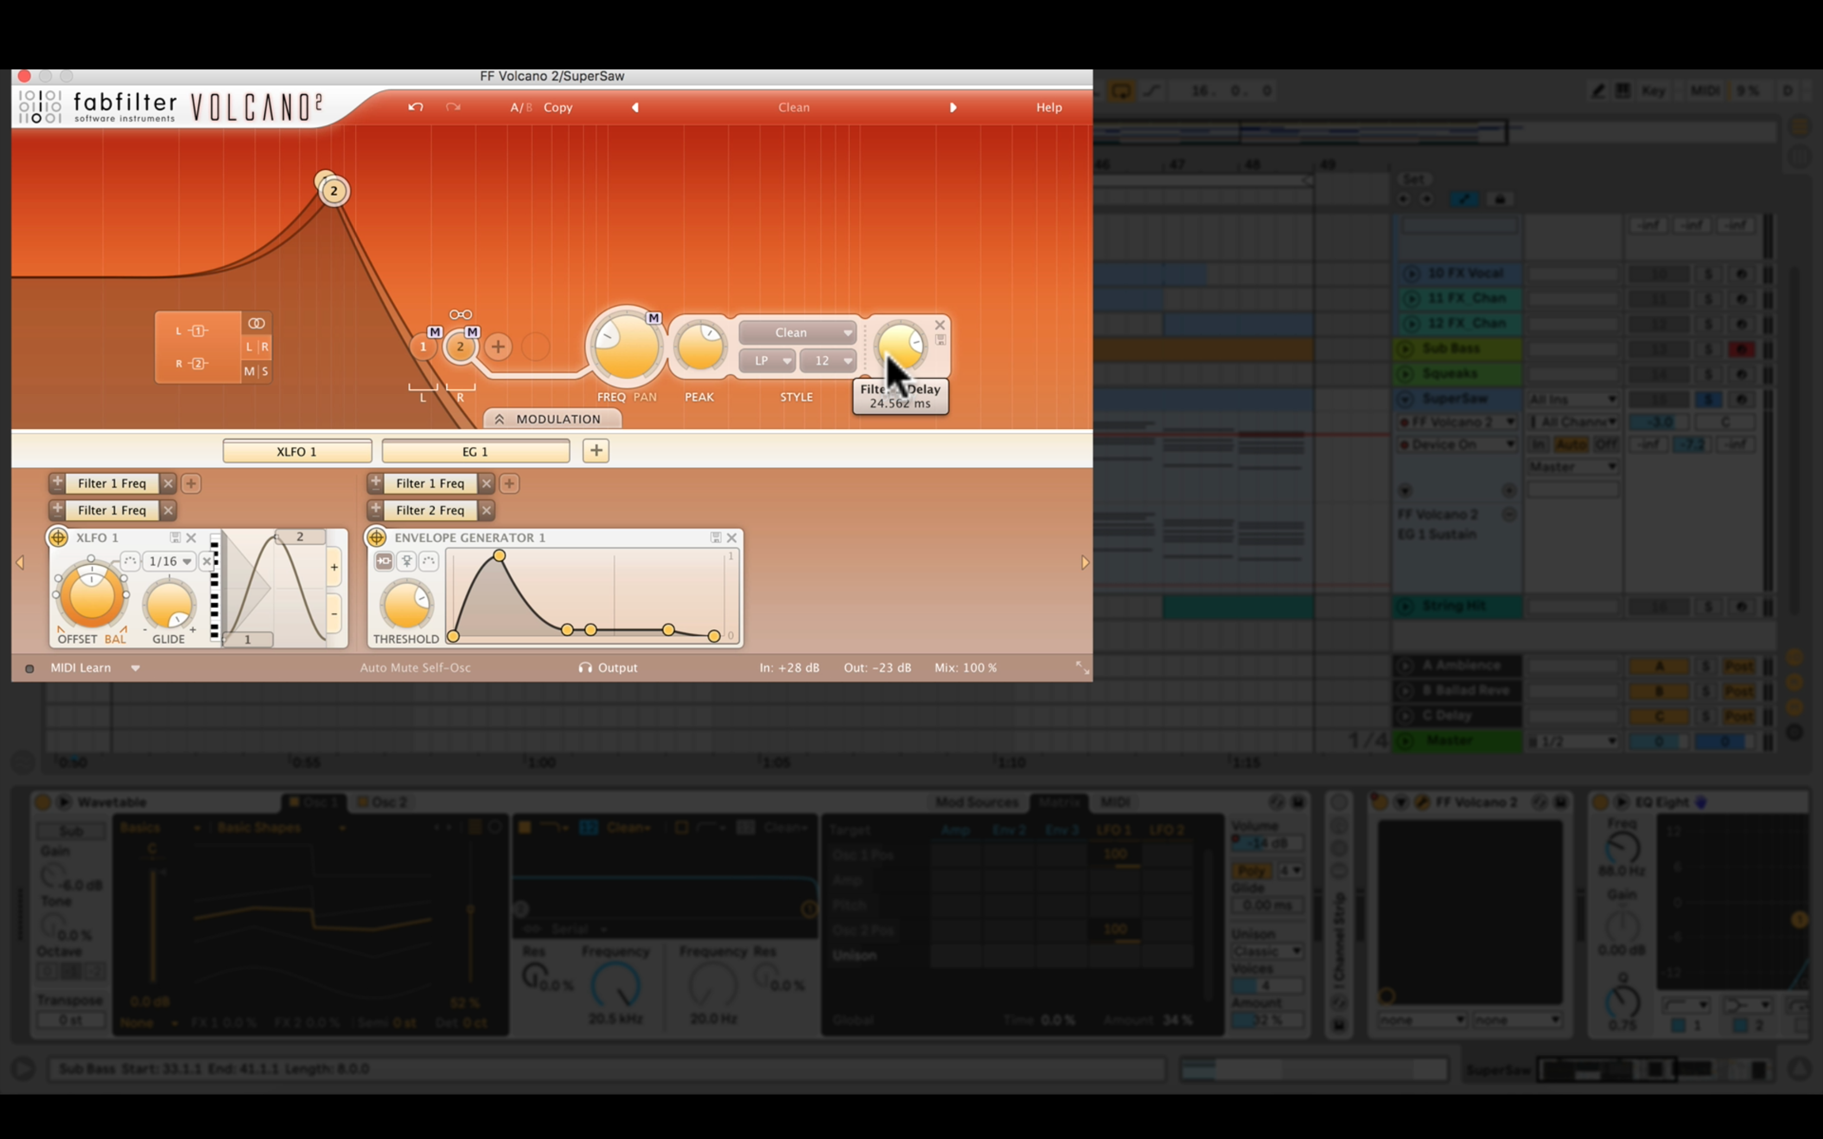Open the LP filter shape dropdown
1823x1139 pixels.
(767, 361)
